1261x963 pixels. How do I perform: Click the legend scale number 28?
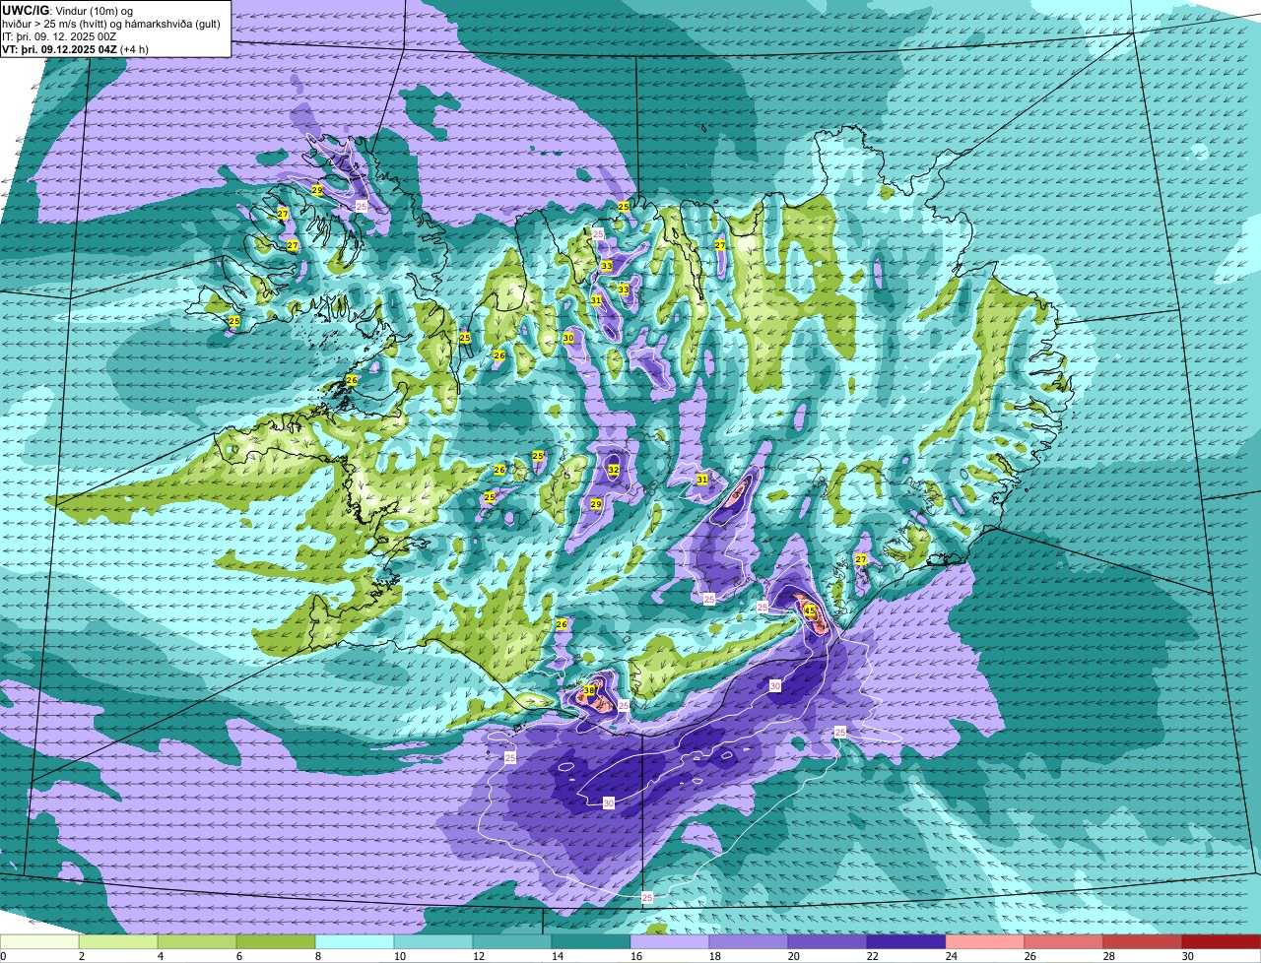click(x=1108, y=956)
